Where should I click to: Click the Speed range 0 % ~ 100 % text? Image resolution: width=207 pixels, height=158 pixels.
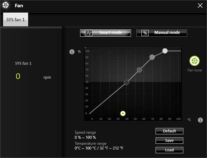(x=85, y=137)
